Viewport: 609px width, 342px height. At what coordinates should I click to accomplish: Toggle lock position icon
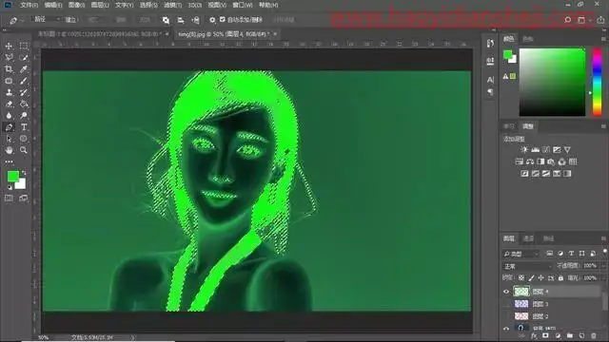tap(541, 278)
